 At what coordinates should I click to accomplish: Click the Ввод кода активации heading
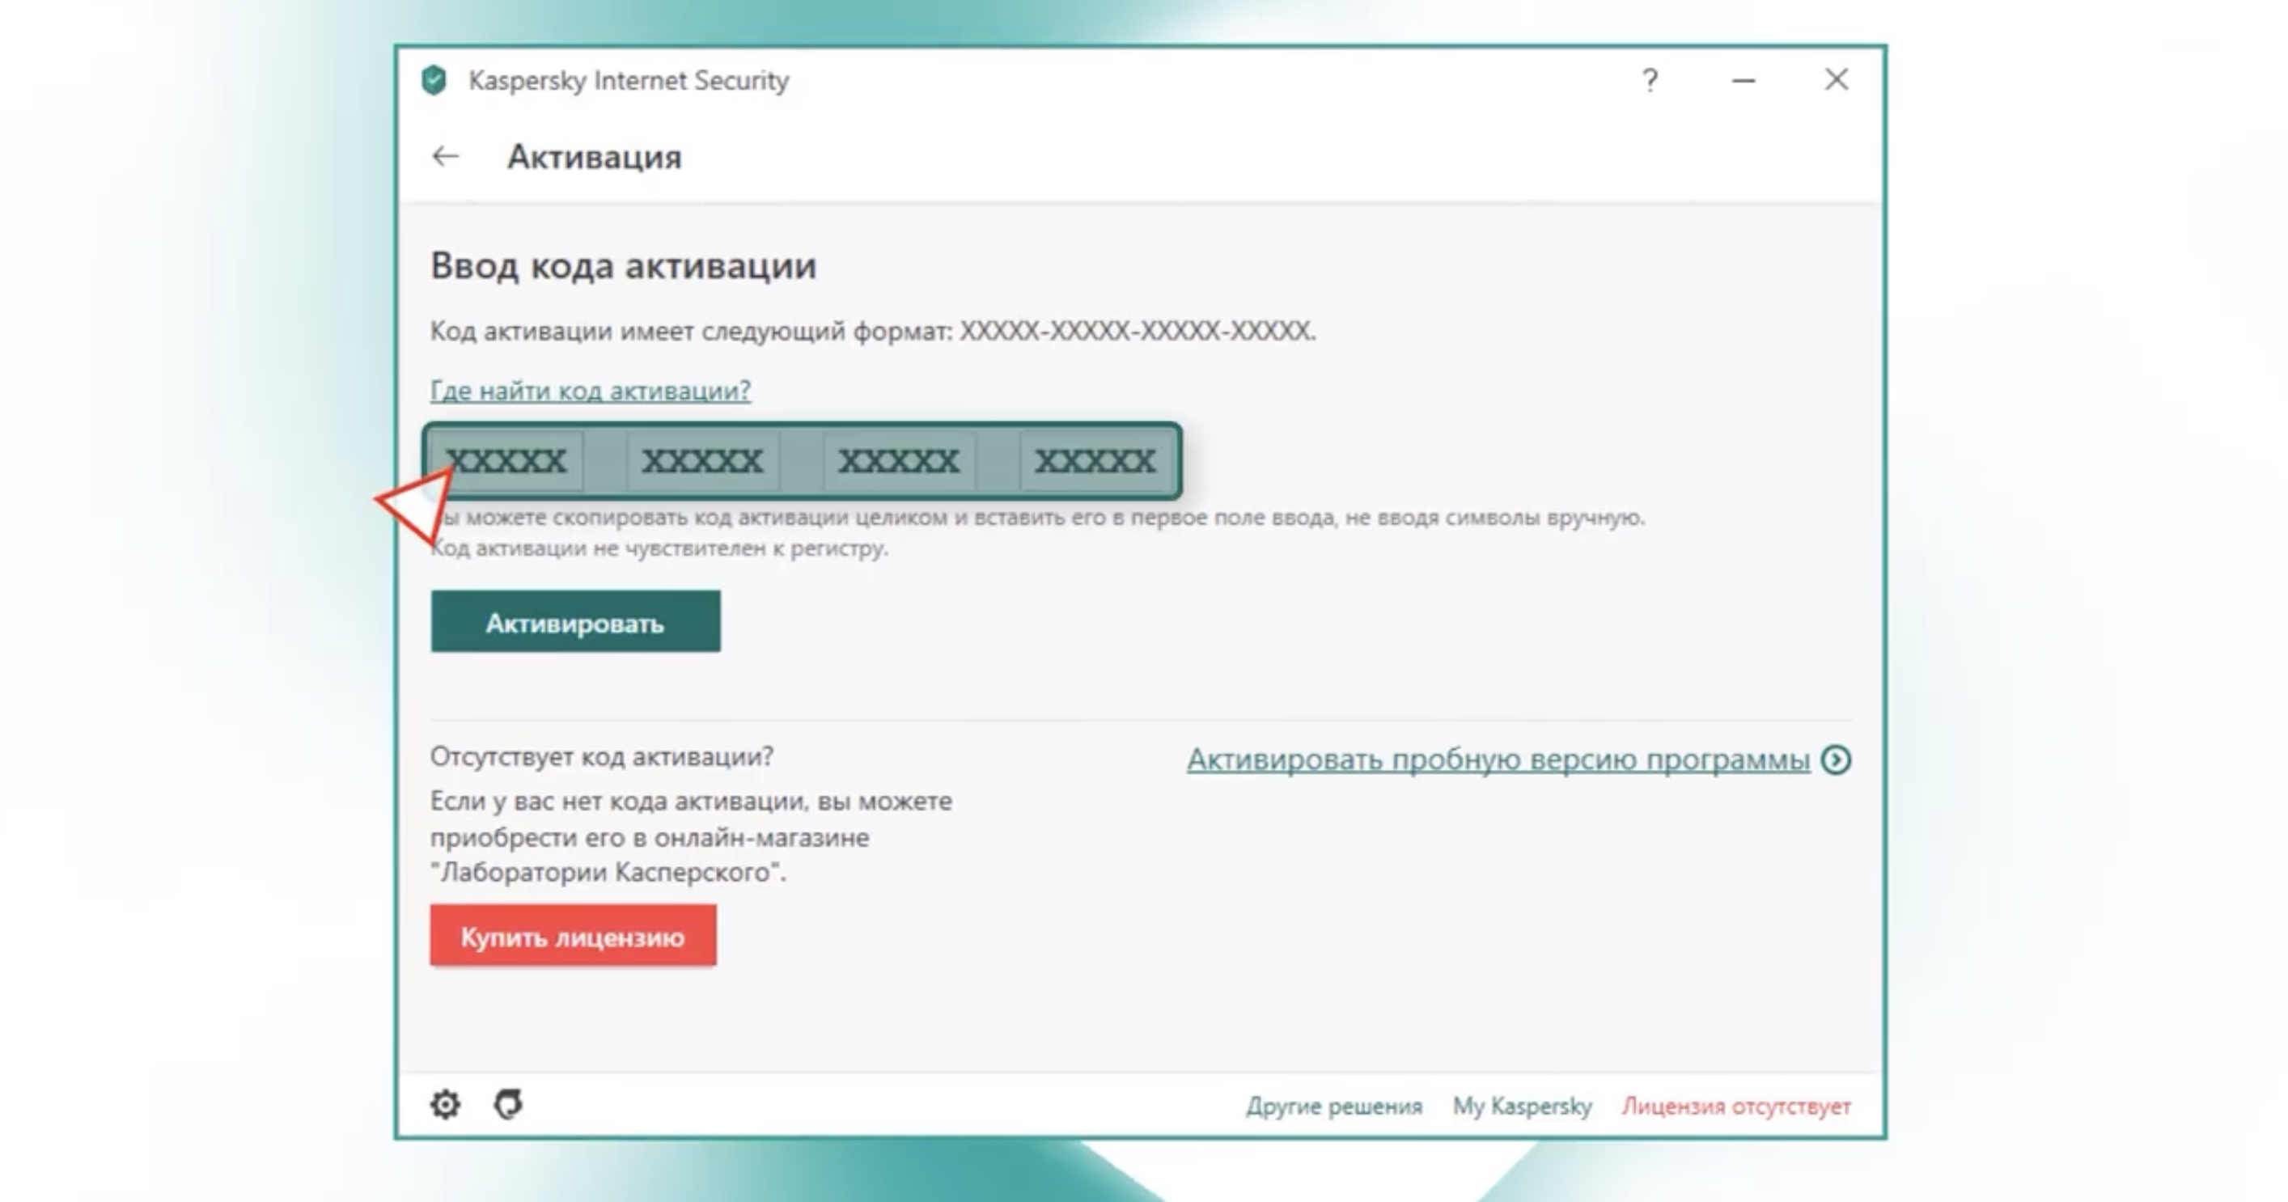(x=624, y=266)
